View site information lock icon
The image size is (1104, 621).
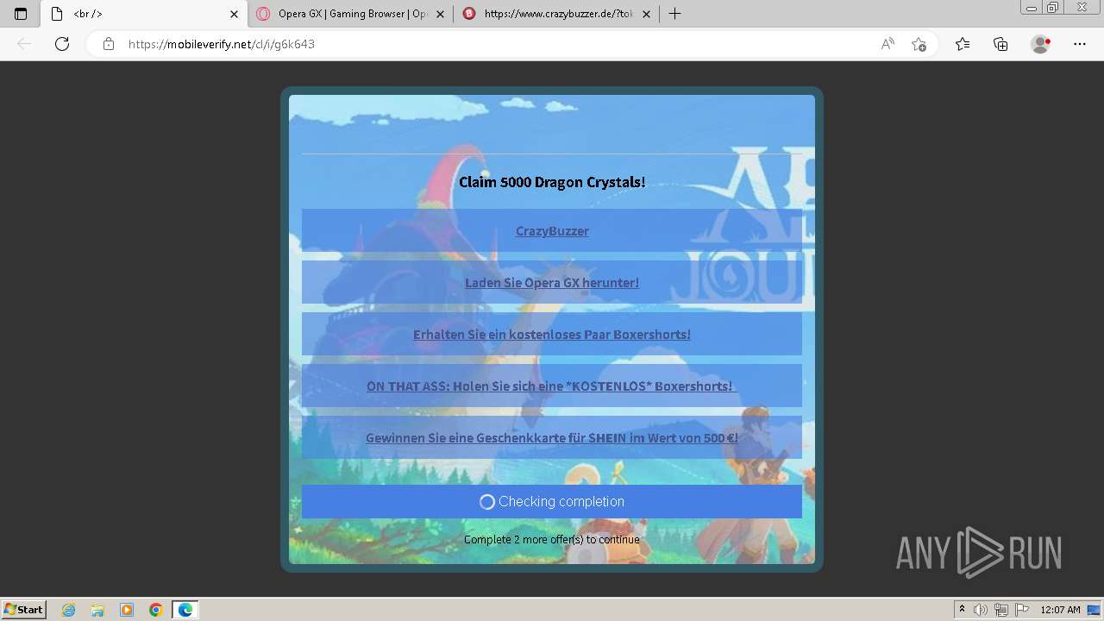point(108,44)
